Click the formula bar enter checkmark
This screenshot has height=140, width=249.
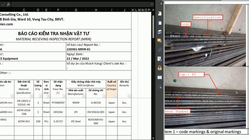click(x=3, y=4)
